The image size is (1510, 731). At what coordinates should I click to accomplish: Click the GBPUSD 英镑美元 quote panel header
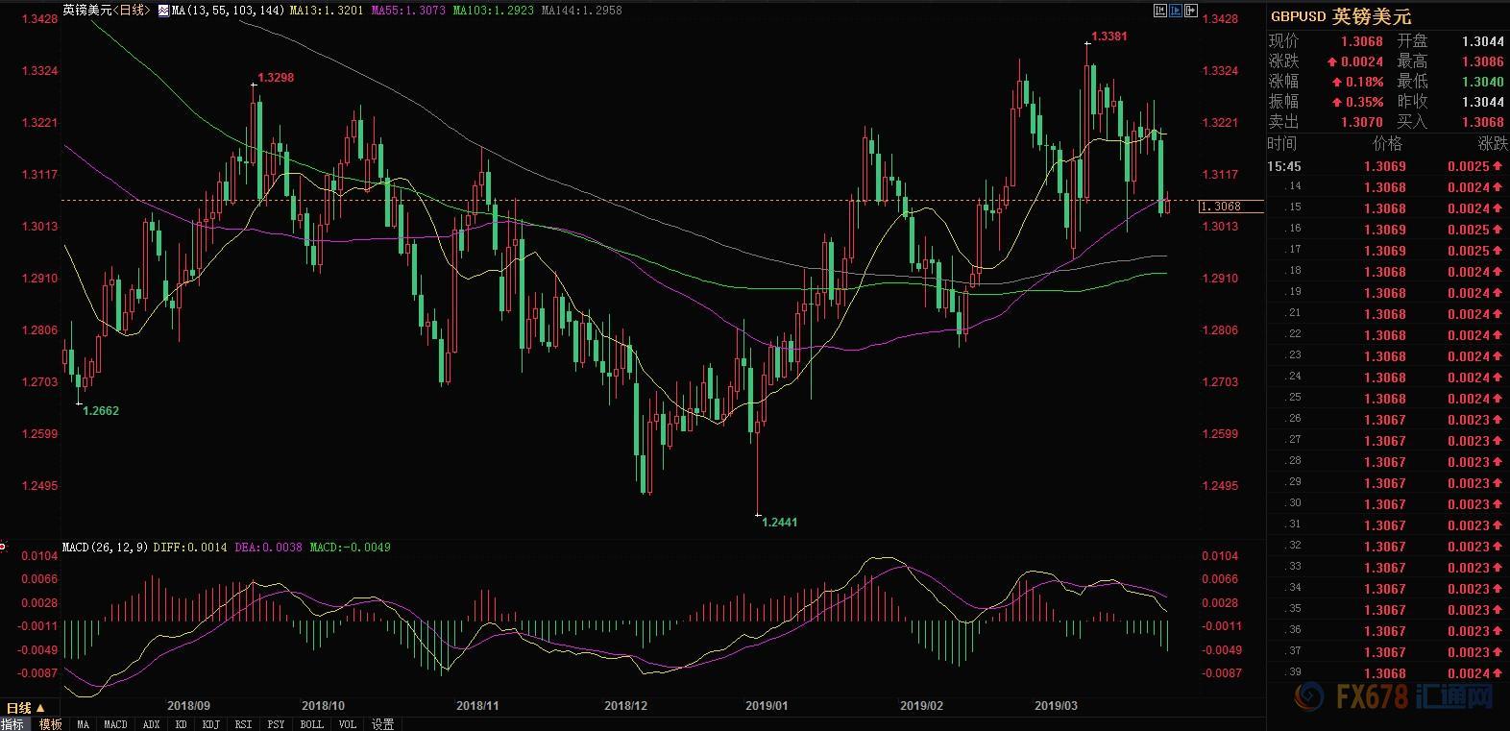[x=1341, y=16]
